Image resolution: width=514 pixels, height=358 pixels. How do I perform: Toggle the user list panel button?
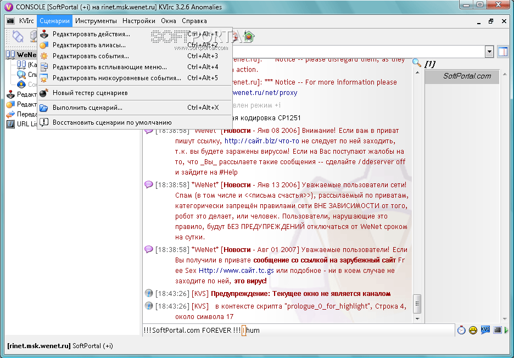pyautogui.click(x=503, y=52)
